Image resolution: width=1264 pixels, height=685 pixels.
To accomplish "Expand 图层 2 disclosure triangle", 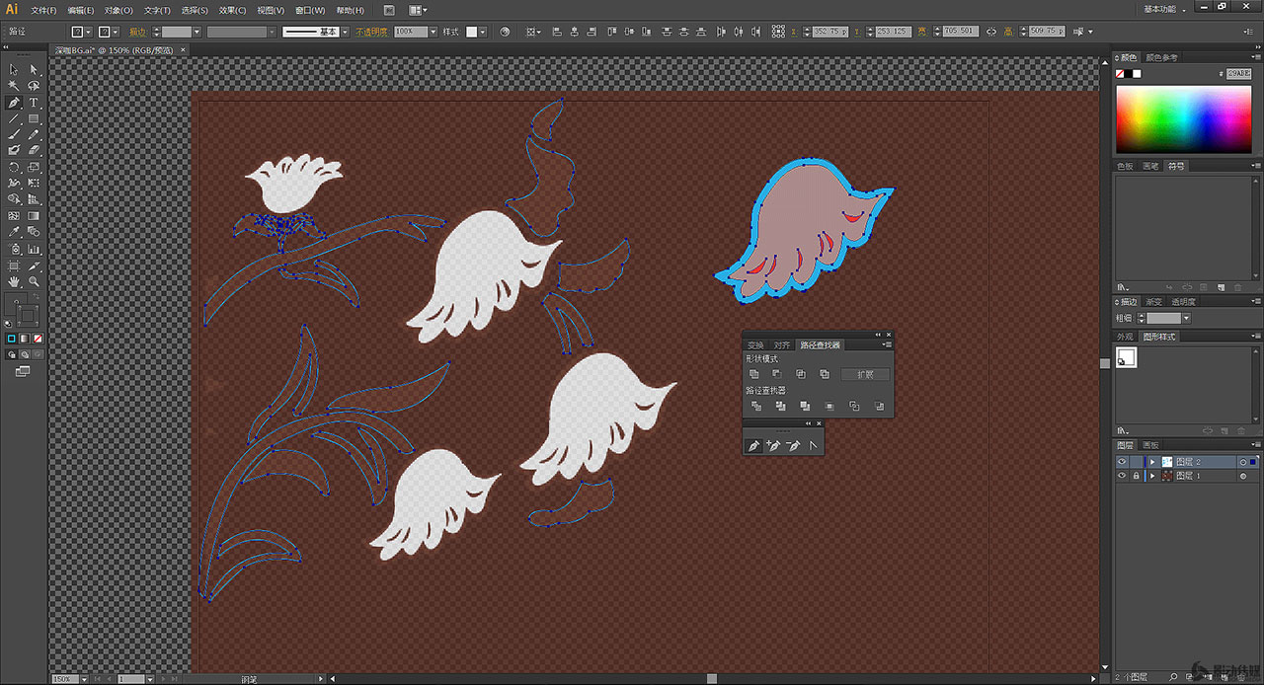I will [1151, 462].
